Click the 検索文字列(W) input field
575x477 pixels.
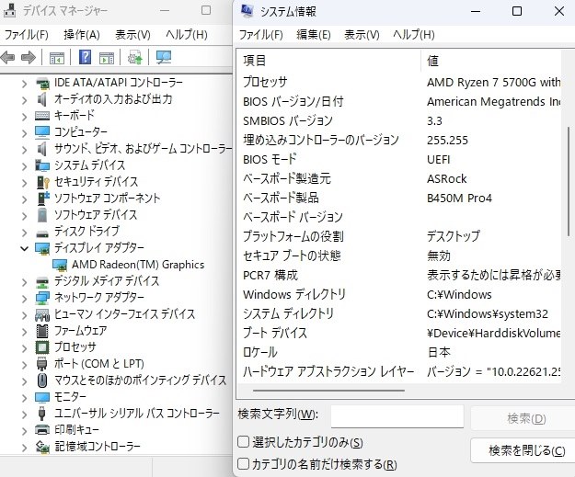[397, 416]
